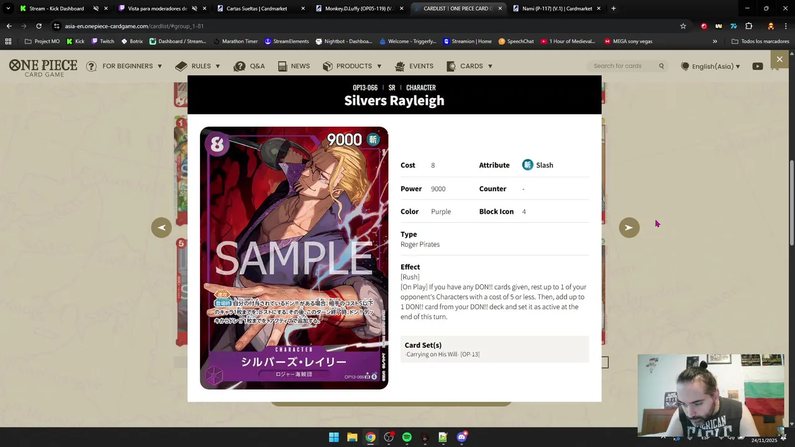Click the ONE PIECE CARD GAME logo

coord(43,67)
